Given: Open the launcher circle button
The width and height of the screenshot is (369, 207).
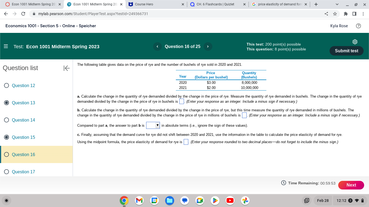Looking at the screenshot, I should (x=7, y=201).
